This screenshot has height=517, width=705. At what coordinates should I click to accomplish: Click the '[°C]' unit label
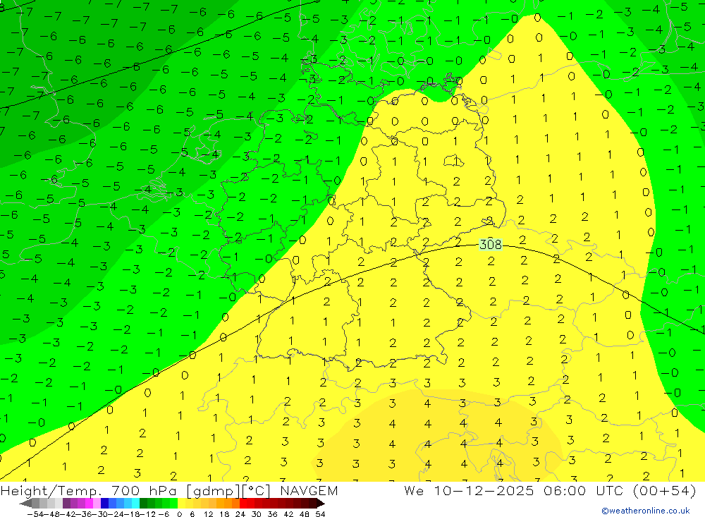257,491
